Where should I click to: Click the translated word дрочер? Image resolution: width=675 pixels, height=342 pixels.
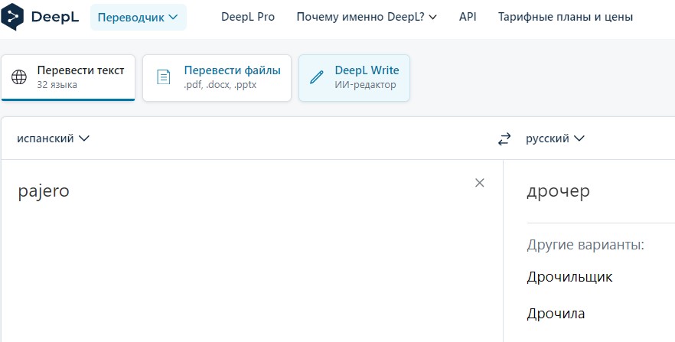[559, 192]
